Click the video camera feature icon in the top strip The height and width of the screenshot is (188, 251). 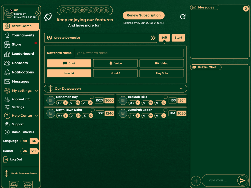click(68, 10)
